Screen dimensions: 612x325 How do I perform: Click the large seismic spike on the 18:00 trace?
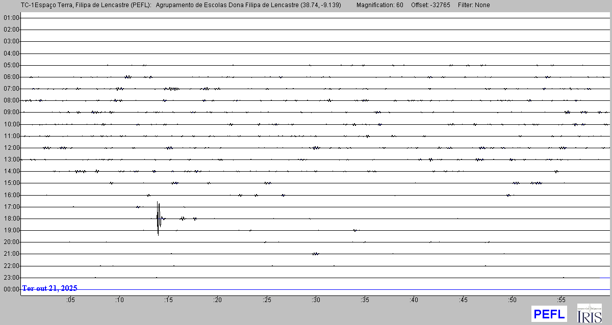pyautogui.click(x=158, y=218)
